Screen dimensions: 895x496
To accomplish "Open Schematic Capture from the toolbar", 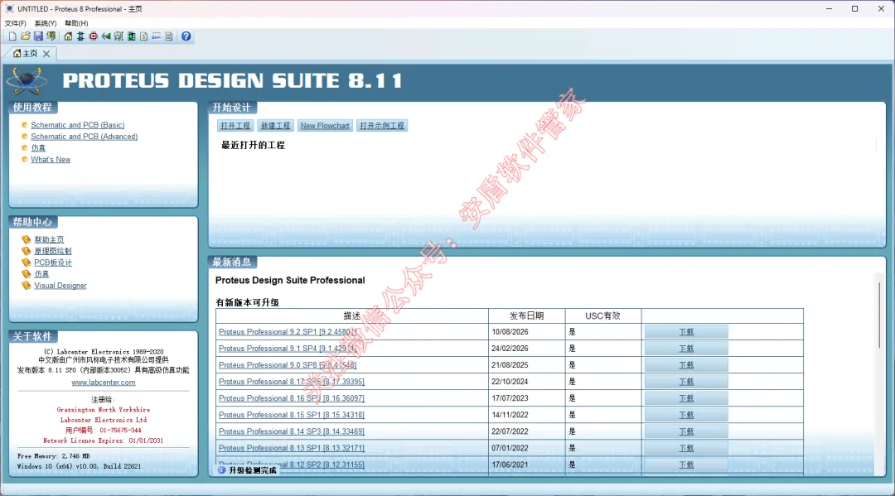I will coord(80,36).
